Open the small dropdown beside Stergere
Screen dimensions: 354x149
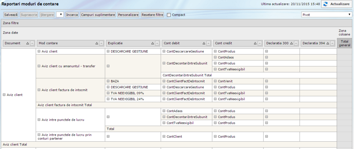[x=60, y=14]
